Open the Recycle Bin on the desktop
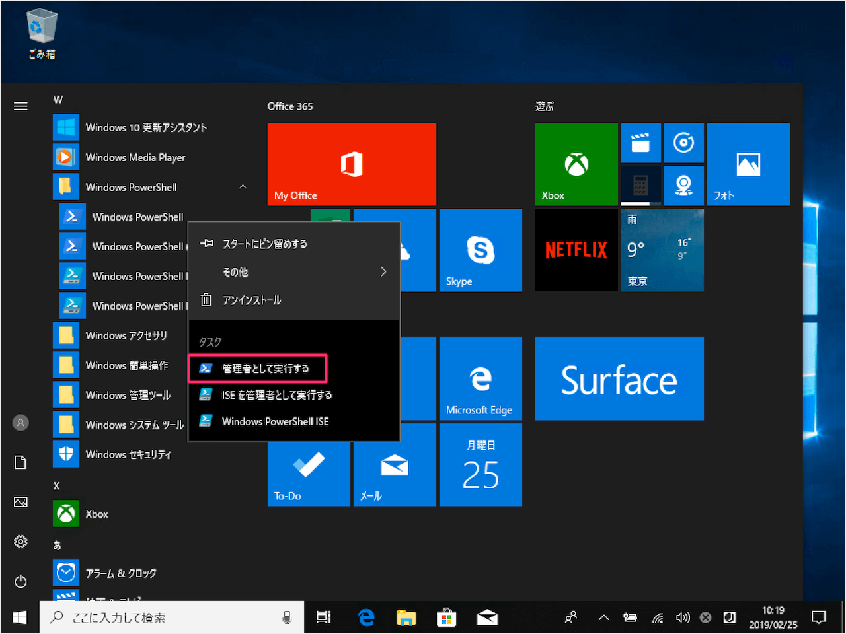 [x=42, y=34]
